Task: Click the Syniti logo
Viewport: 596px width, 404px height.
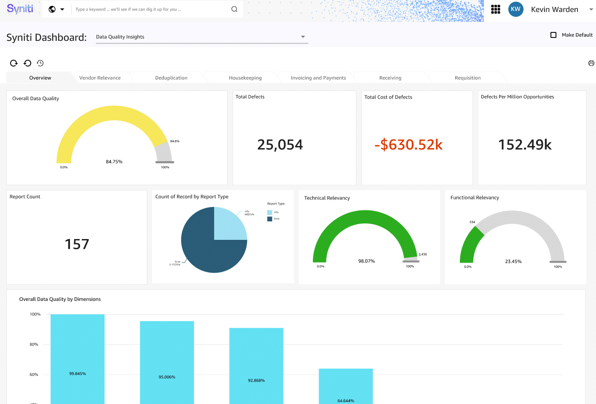Action: [x=20, y=9]
